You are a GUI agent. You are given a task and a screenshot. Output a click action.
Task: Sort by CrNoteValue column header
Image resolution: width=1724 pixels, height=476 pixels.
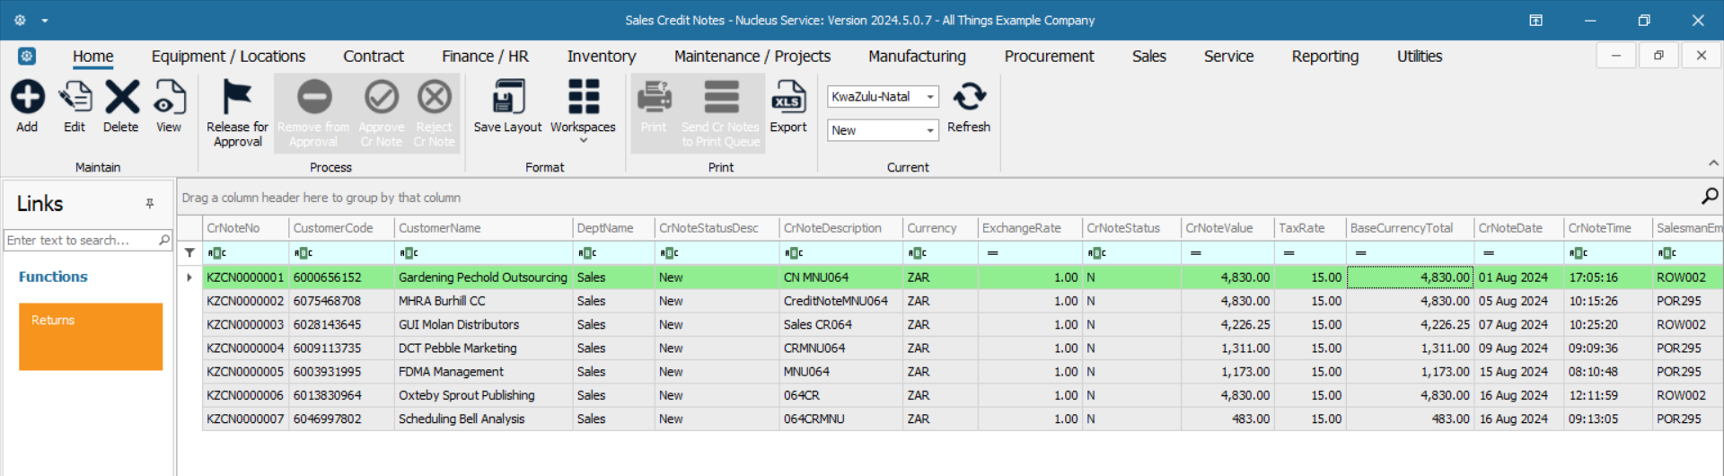click(1227, 228)
